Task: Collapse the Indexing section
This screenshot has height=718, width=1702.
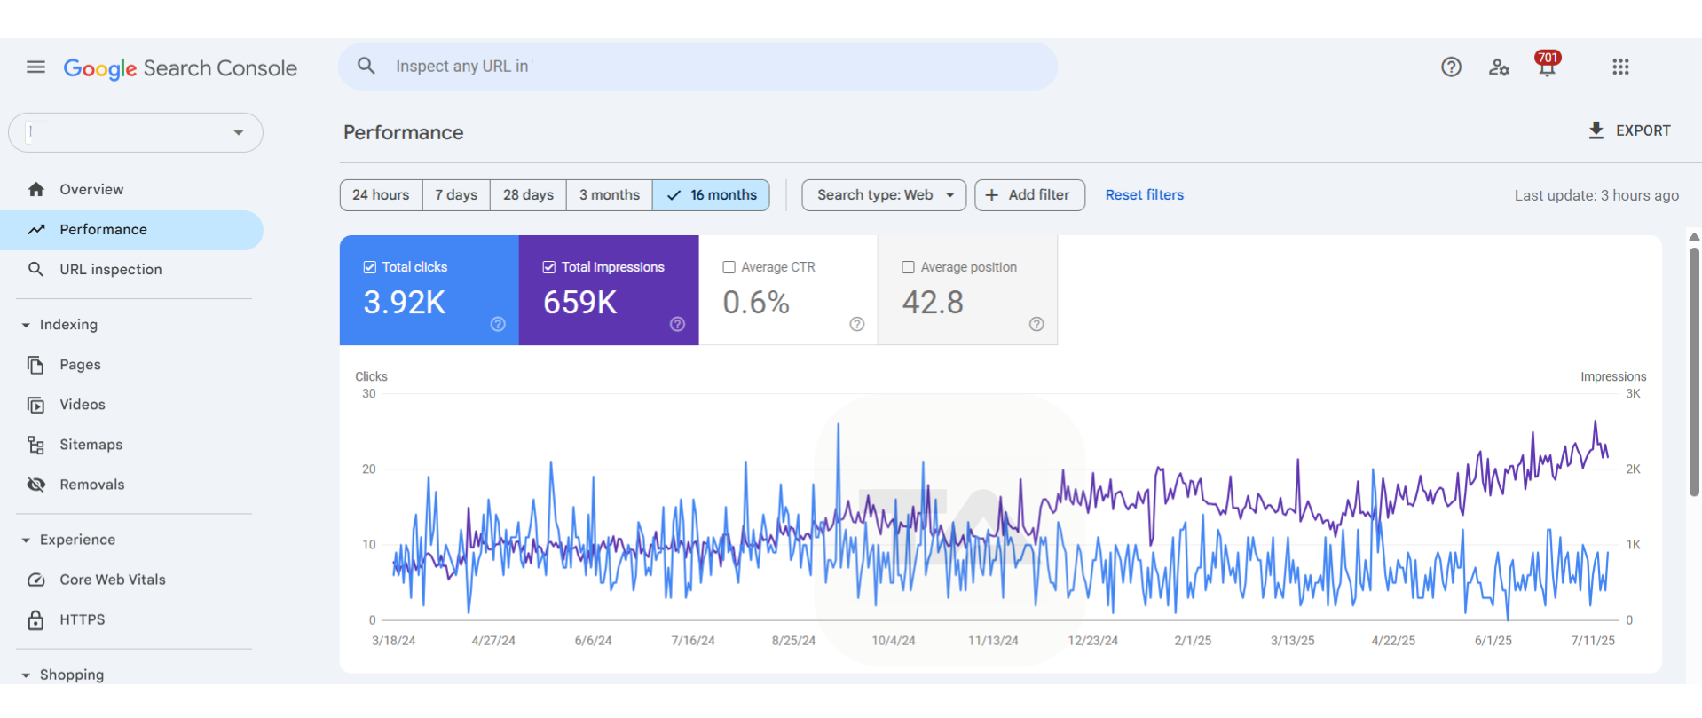Action: point(26,325)
